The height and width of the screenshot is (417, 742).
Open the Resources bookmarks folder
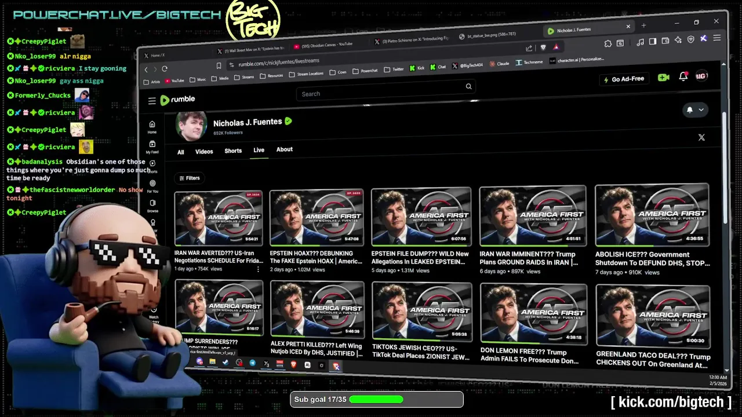[271, 76]
